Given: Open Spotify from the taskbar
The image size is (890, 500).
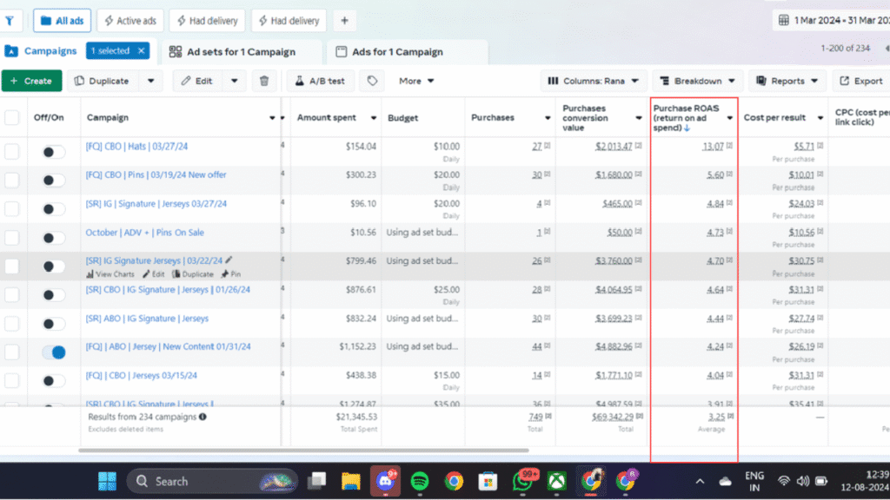Looking at the screenshot, I should [x=419, y=480].
